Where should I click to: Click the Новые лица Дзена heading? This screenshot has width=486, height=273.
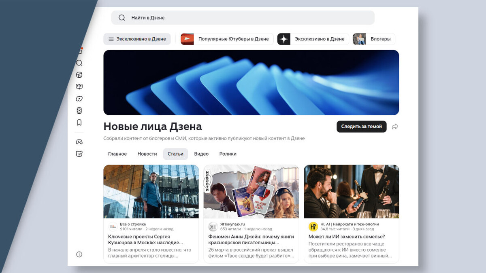(x=153, y=126)
